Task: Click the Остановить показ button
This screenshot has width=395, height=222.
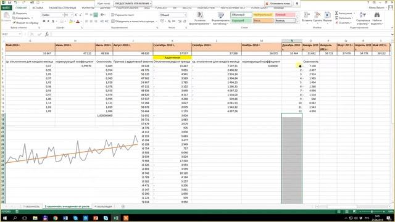Action: point(278,4)
